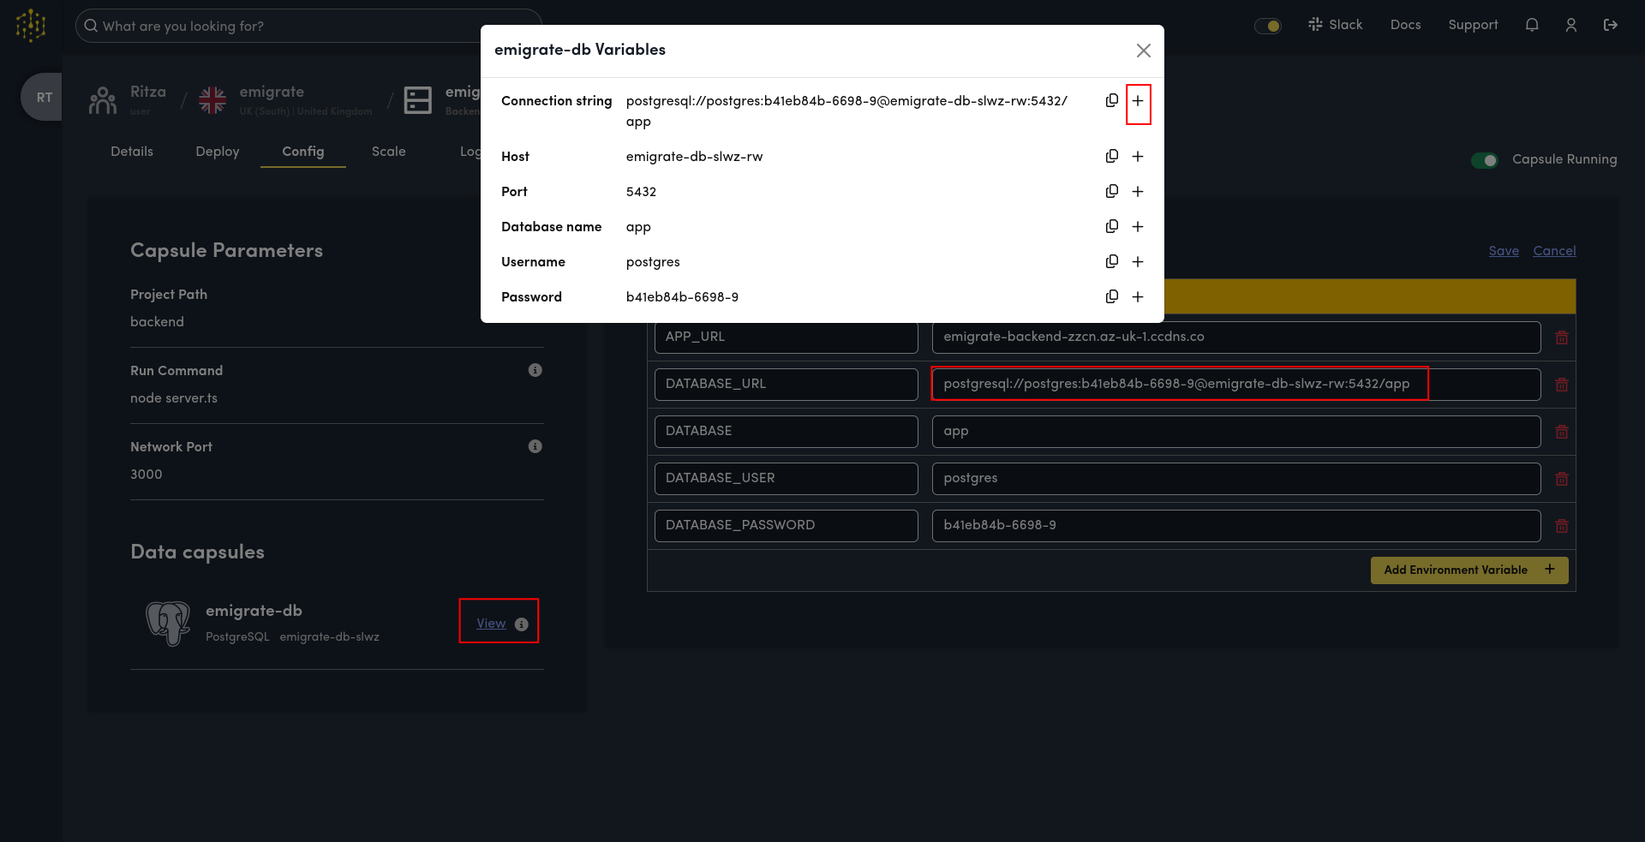Copy the Connection string value
The width and height of the screenshot is (1645, 842).
coord(1111,100)
